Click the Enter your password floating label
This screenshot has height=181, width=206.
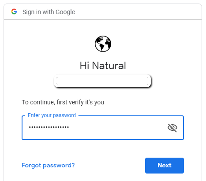(52, 115)
